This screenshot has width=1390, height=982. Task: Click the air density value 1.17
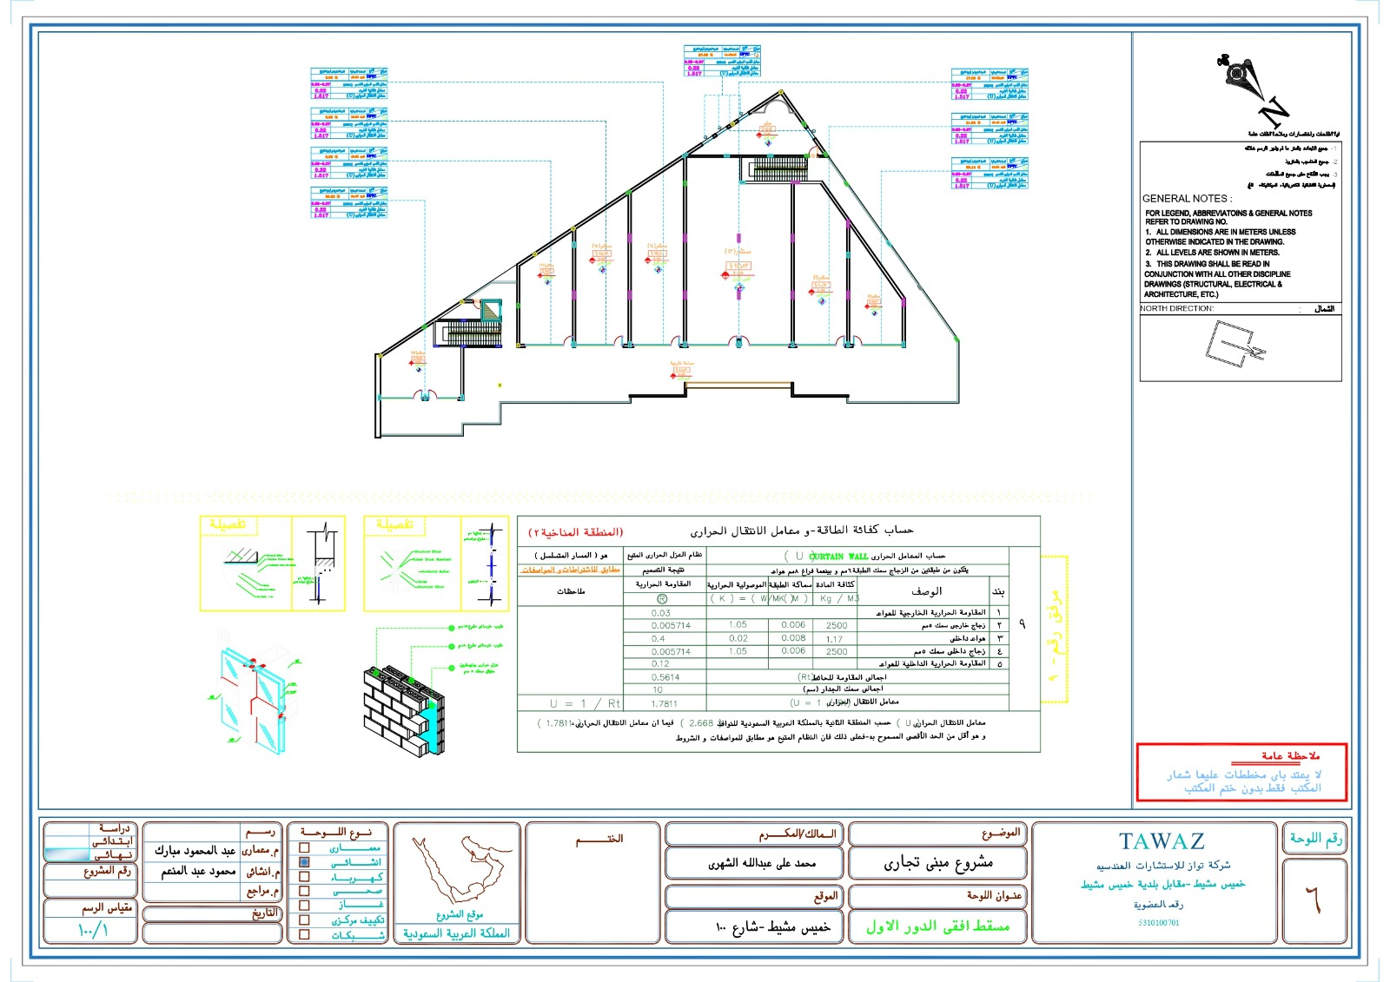pos(834,639)
